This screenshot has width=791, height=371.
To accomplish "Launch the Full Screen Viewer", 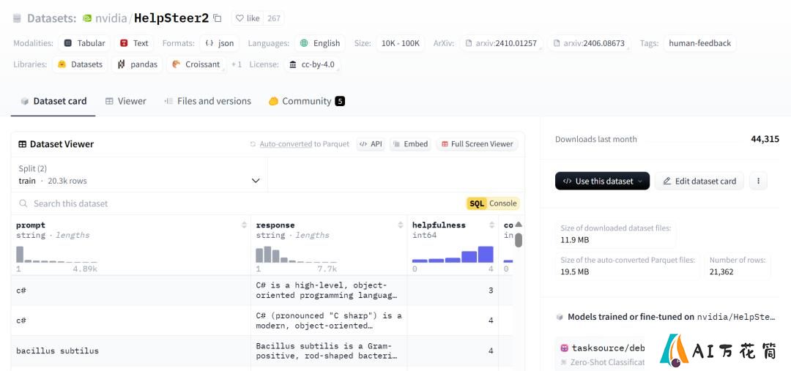I will pyautogui.click(x=477, y=144).
